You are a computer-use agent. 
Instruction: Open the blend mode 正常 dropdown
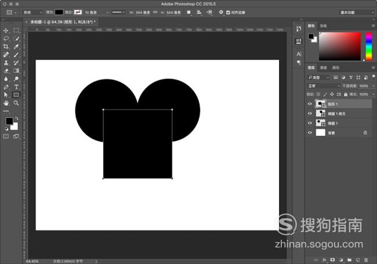324,86
